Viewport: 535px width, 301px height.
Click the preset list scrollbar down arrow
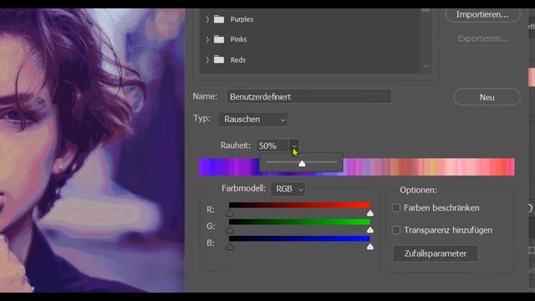click(426, 66)
